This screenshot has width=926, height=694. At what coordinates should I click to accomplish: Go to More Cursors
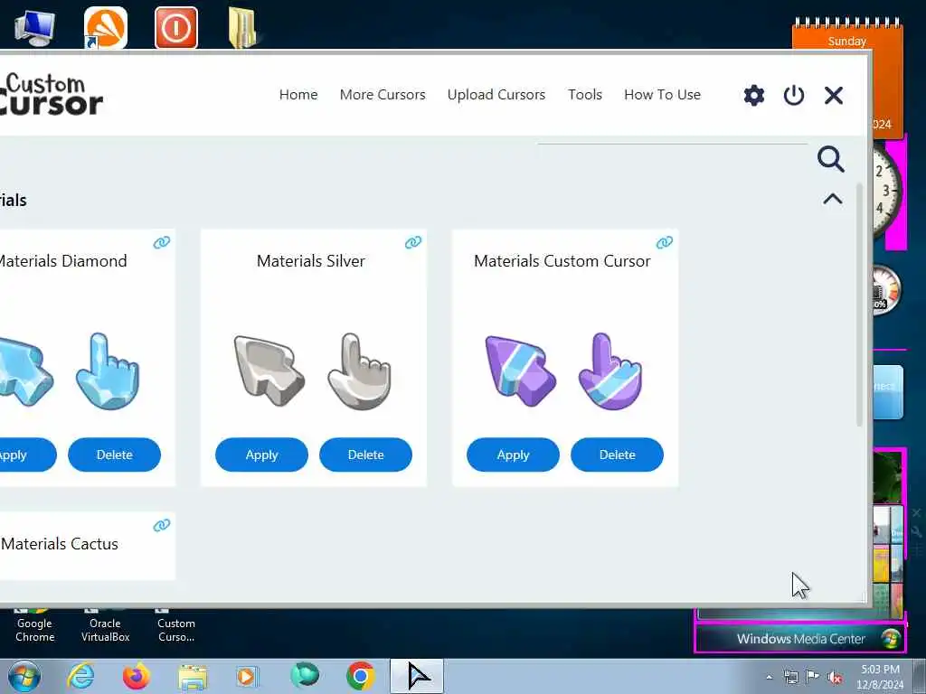point(383,94)
